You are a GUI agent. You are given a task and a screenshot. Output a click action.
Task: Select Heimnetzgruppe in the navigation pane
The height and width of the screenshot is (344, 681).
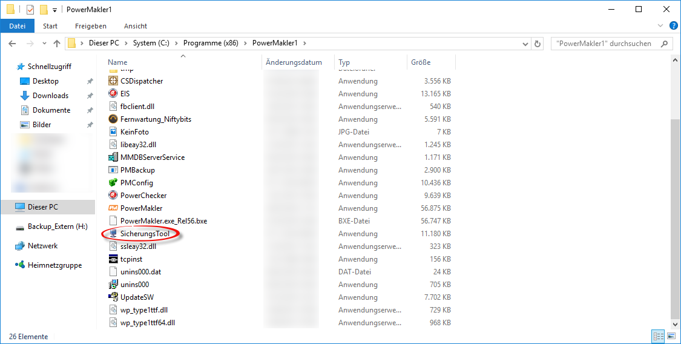point(54,265)
